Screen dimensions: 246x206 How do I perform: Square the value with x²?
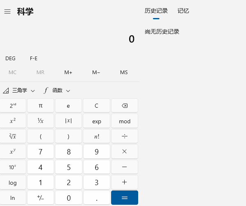pos(13,121)
